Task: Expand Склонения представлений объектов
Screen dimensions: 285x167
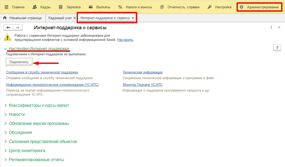Action: coord(43,142)
